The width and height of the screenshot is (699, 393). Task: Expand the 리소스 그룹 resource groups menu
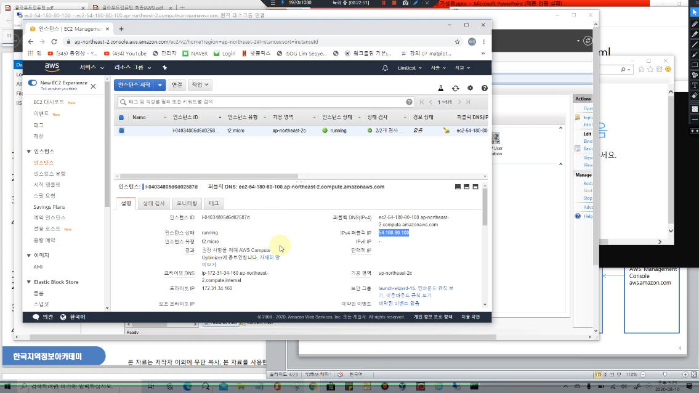pyautogui.click(x=132, y=68)
